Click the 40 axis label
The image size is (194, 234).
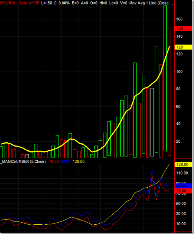click(x=178, y=124)
